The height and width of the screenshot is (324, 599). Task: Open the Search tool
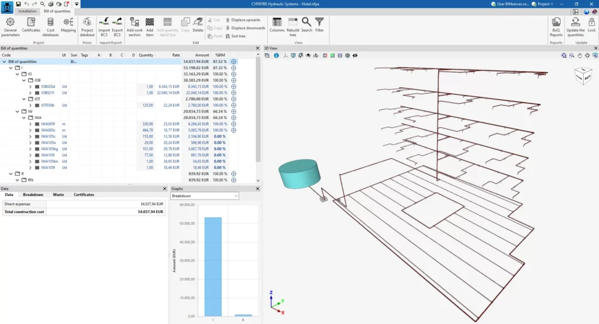[307, 25]
